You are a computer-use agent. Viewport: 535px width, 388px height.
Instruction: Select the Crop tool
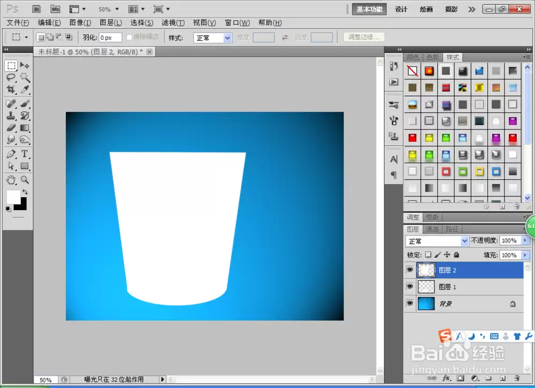pyautogui.click(x=11, y=89)
